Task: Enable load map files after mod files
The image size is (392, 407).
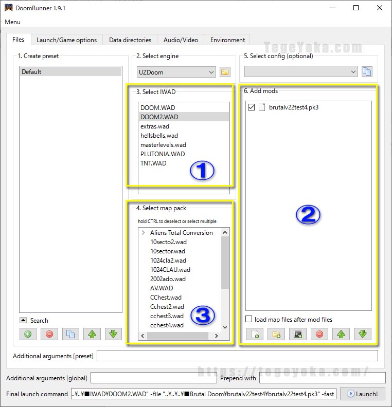Action: coord(250,319)
